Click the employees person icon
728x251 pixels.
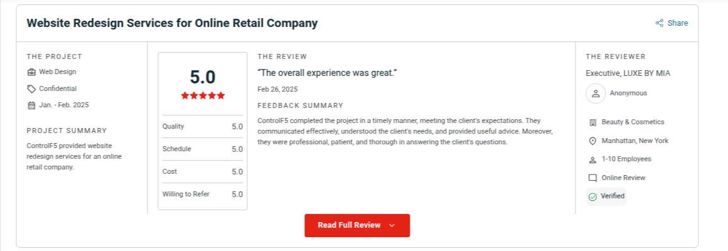[592, 159]
